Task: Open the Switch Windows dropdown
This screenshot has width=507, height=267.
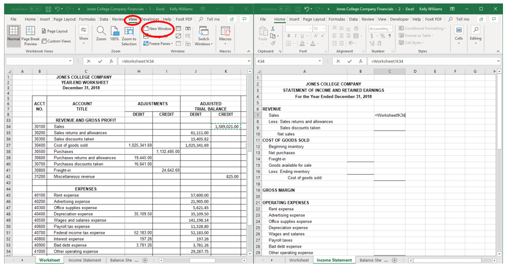Action: (203, 36)
